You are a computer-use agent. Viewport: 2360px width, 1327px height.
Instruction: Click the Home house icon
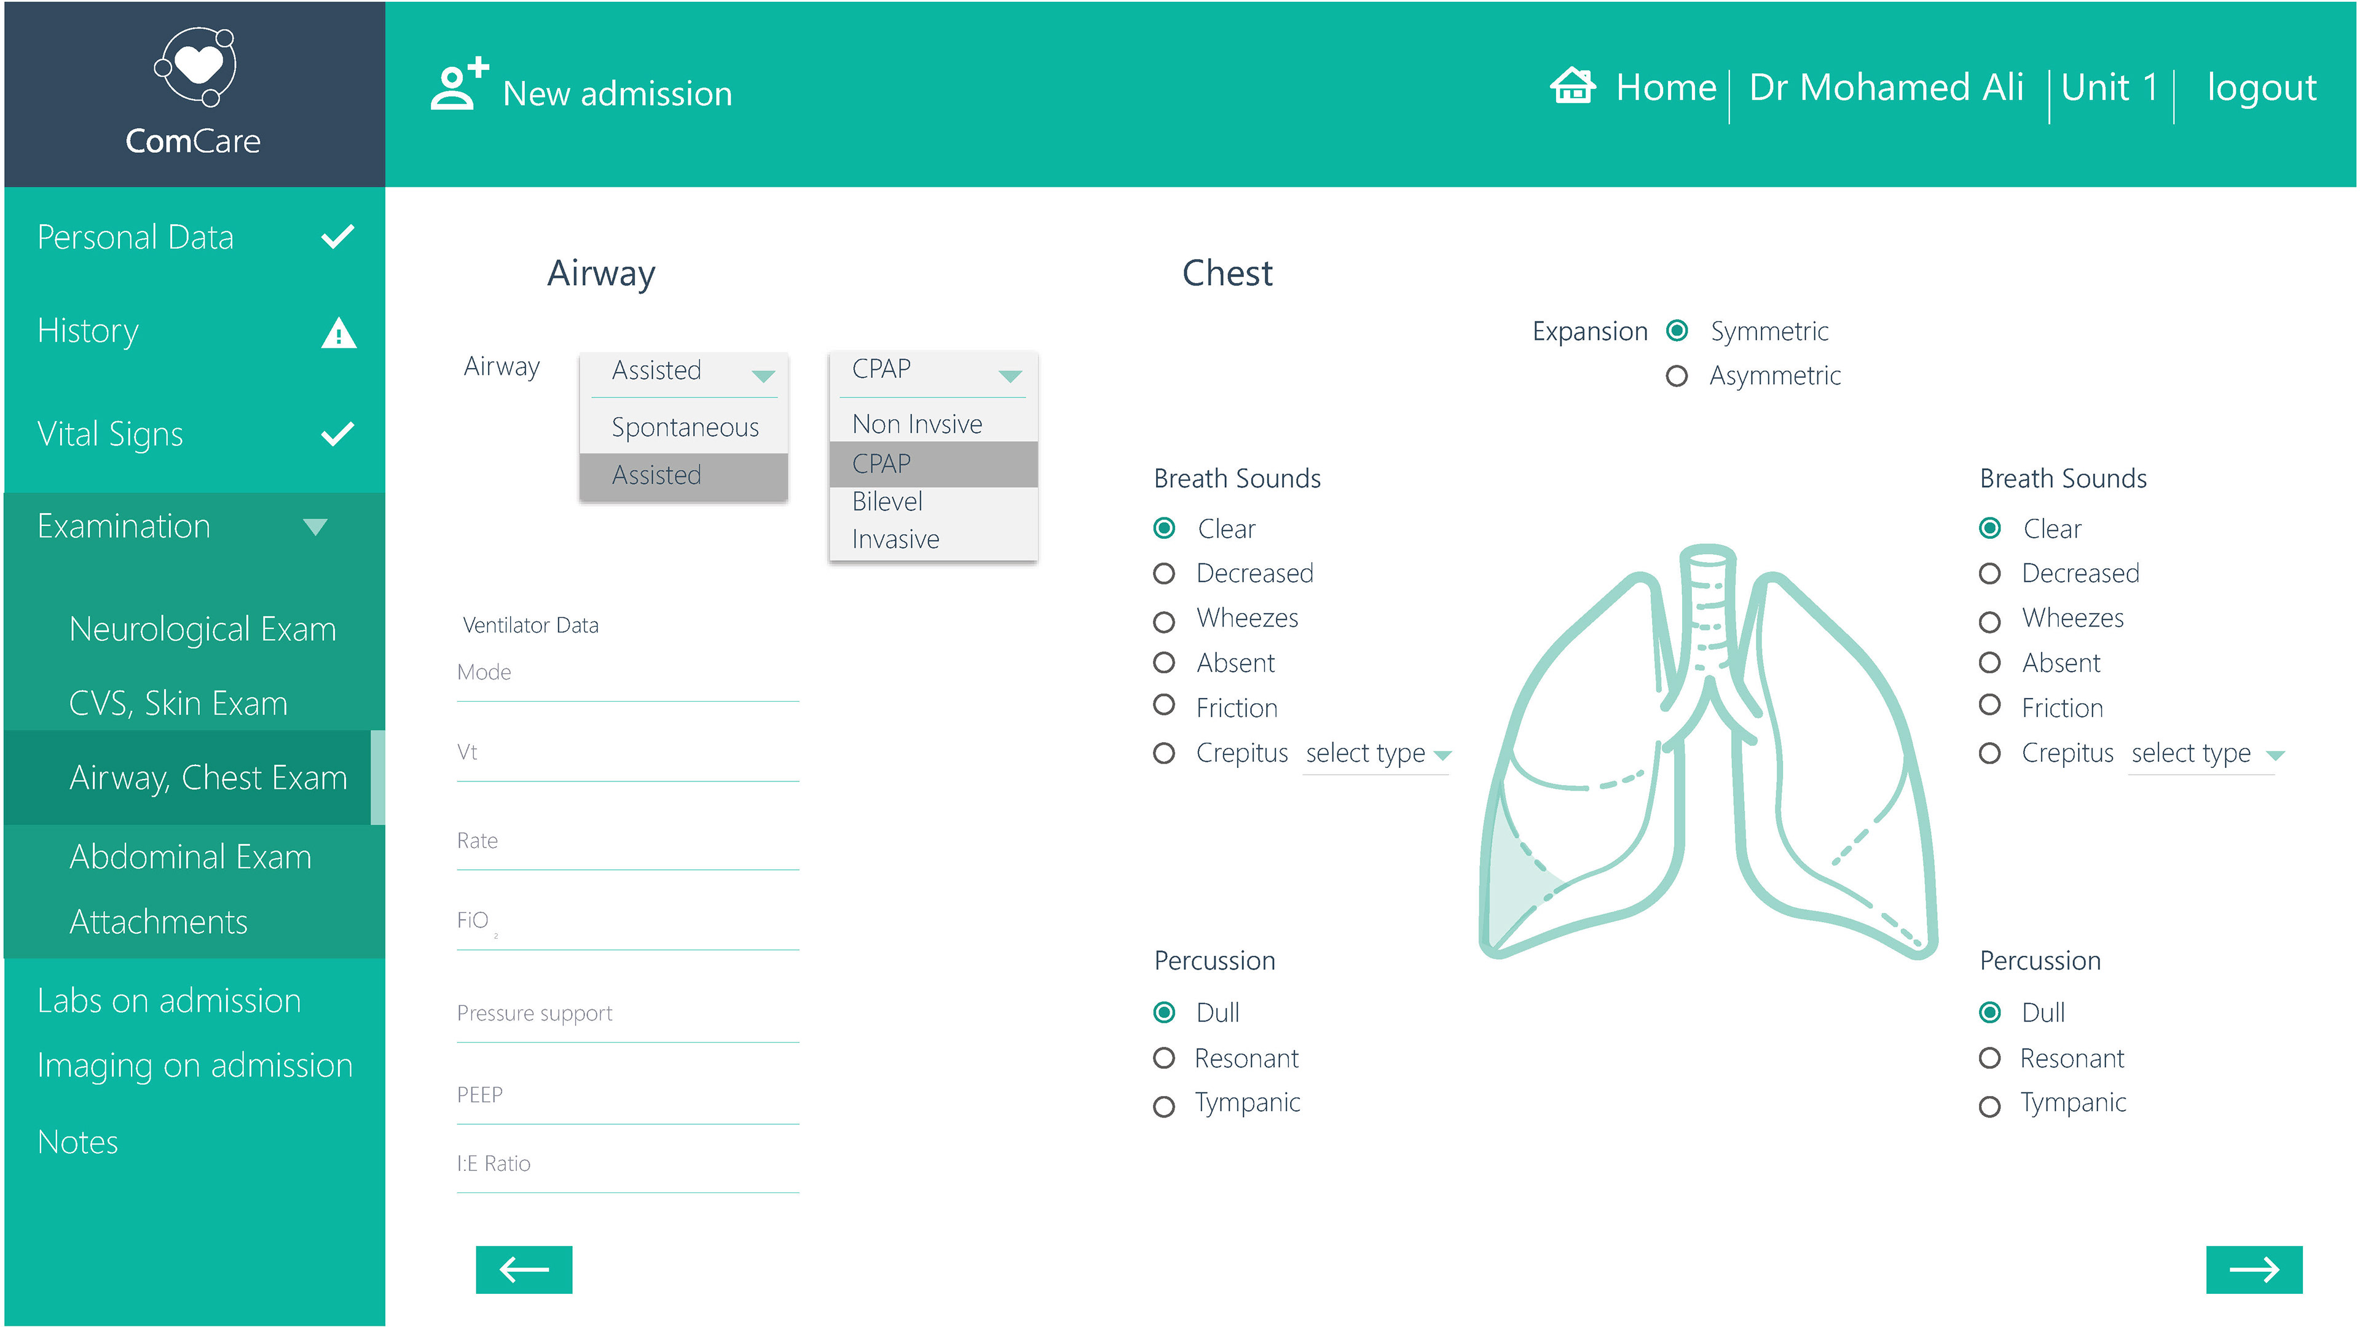(x=1572, y=87)
